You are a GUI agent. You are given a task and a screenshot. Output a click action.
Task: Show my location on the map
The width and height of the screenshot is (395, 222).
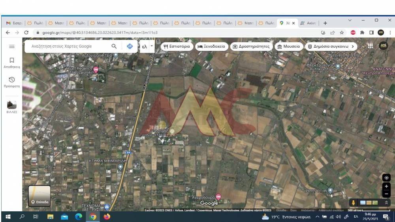386,178
